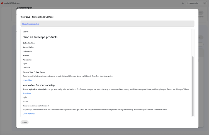Click the Your coffee. On your doorstep heading
The width and height of the screenshot is (209, 135).
pyautogui.click(x=39, y=85)
